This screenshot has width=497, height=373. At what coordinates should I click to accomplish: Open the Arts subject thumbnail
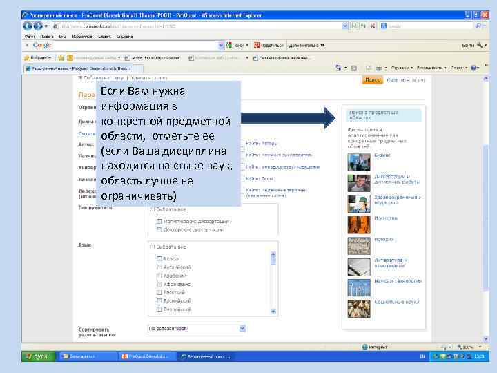(359, 224)
